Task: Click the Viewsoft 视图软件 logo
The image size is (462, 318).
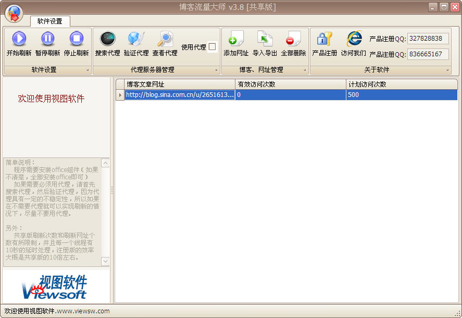Action: (x=55, y=287)
